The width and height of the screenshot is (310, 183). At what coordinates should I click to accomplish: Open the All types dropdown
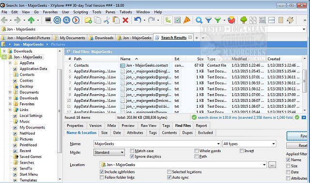tap(249, 144)
